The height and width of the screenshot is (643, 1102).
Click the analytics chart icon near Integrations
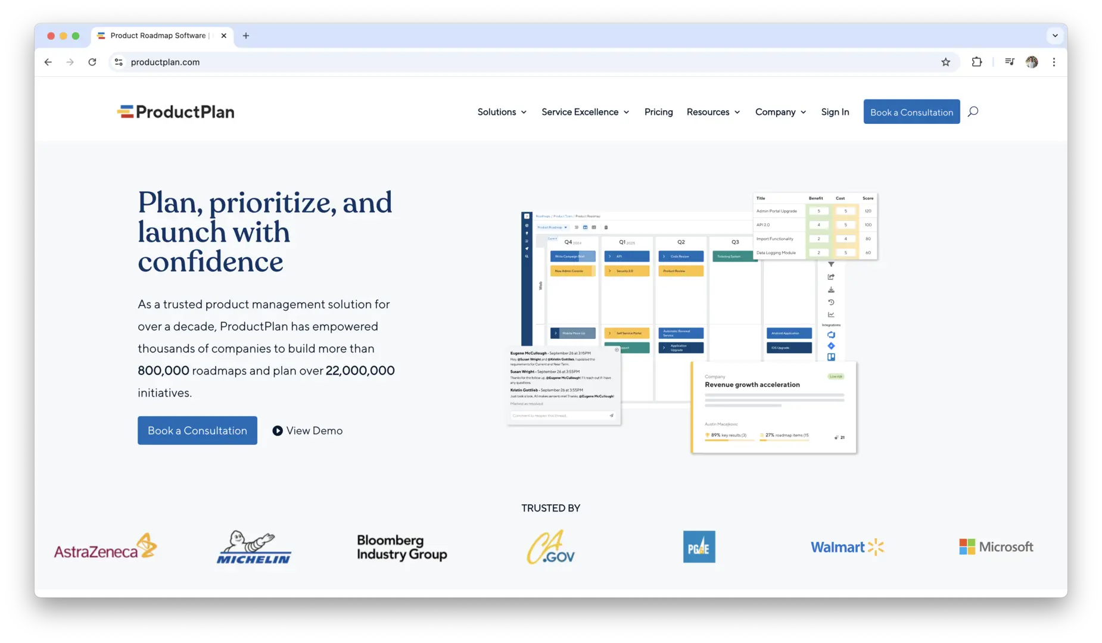830,314
